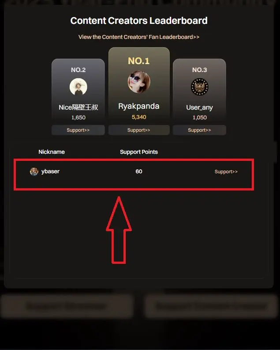Image resolution: width=280 pixels, height=350 pixels.
Task: Click the Support Points column header
Action: 139,152
